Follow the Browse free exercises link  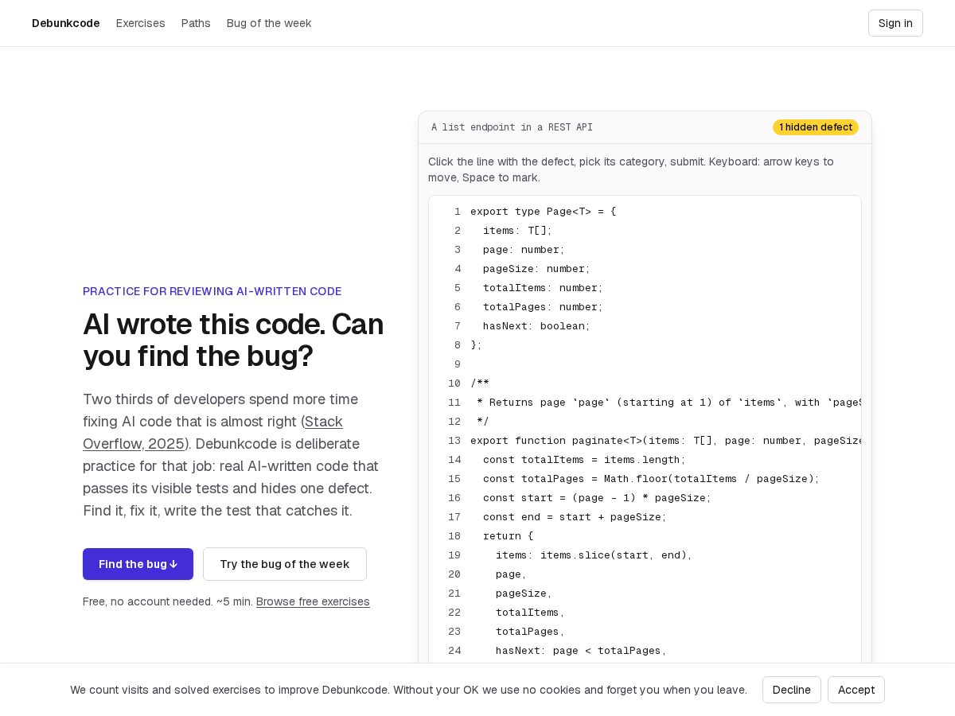point(313,601)
